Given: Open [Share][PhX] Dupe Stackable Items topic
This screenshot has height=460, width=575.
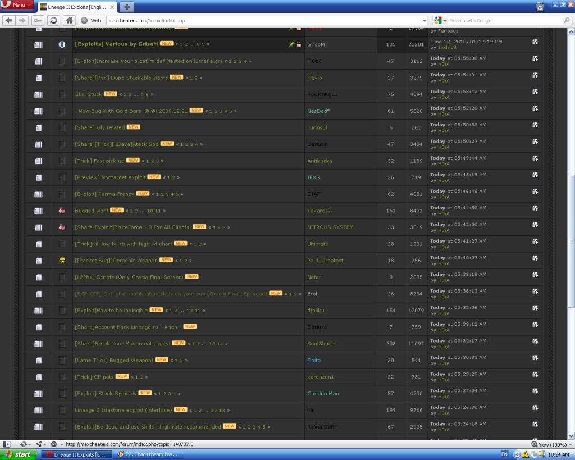Looking at the screenshot, I should click(x=121, y=78).
